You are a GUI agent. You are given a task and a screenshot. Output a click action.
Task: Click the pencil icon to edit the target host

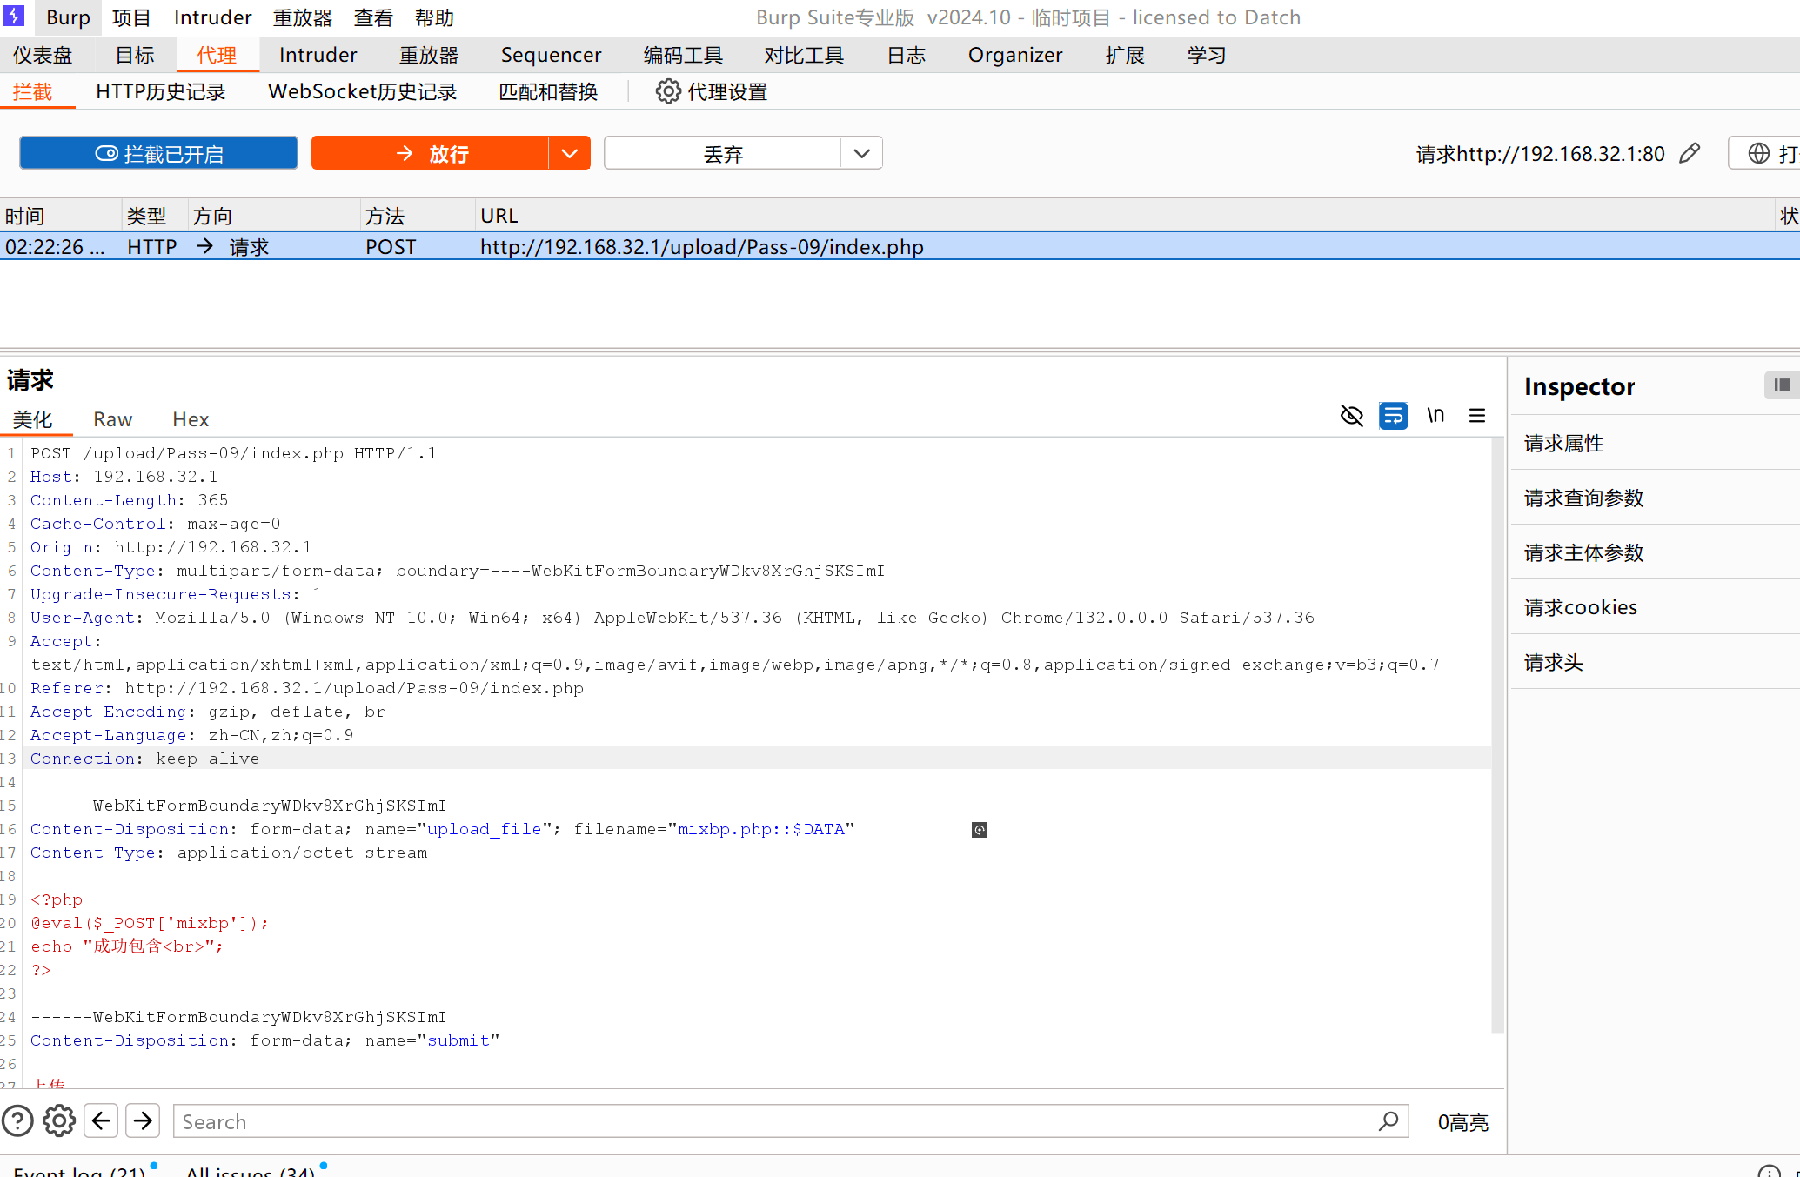pos(1690,154)
